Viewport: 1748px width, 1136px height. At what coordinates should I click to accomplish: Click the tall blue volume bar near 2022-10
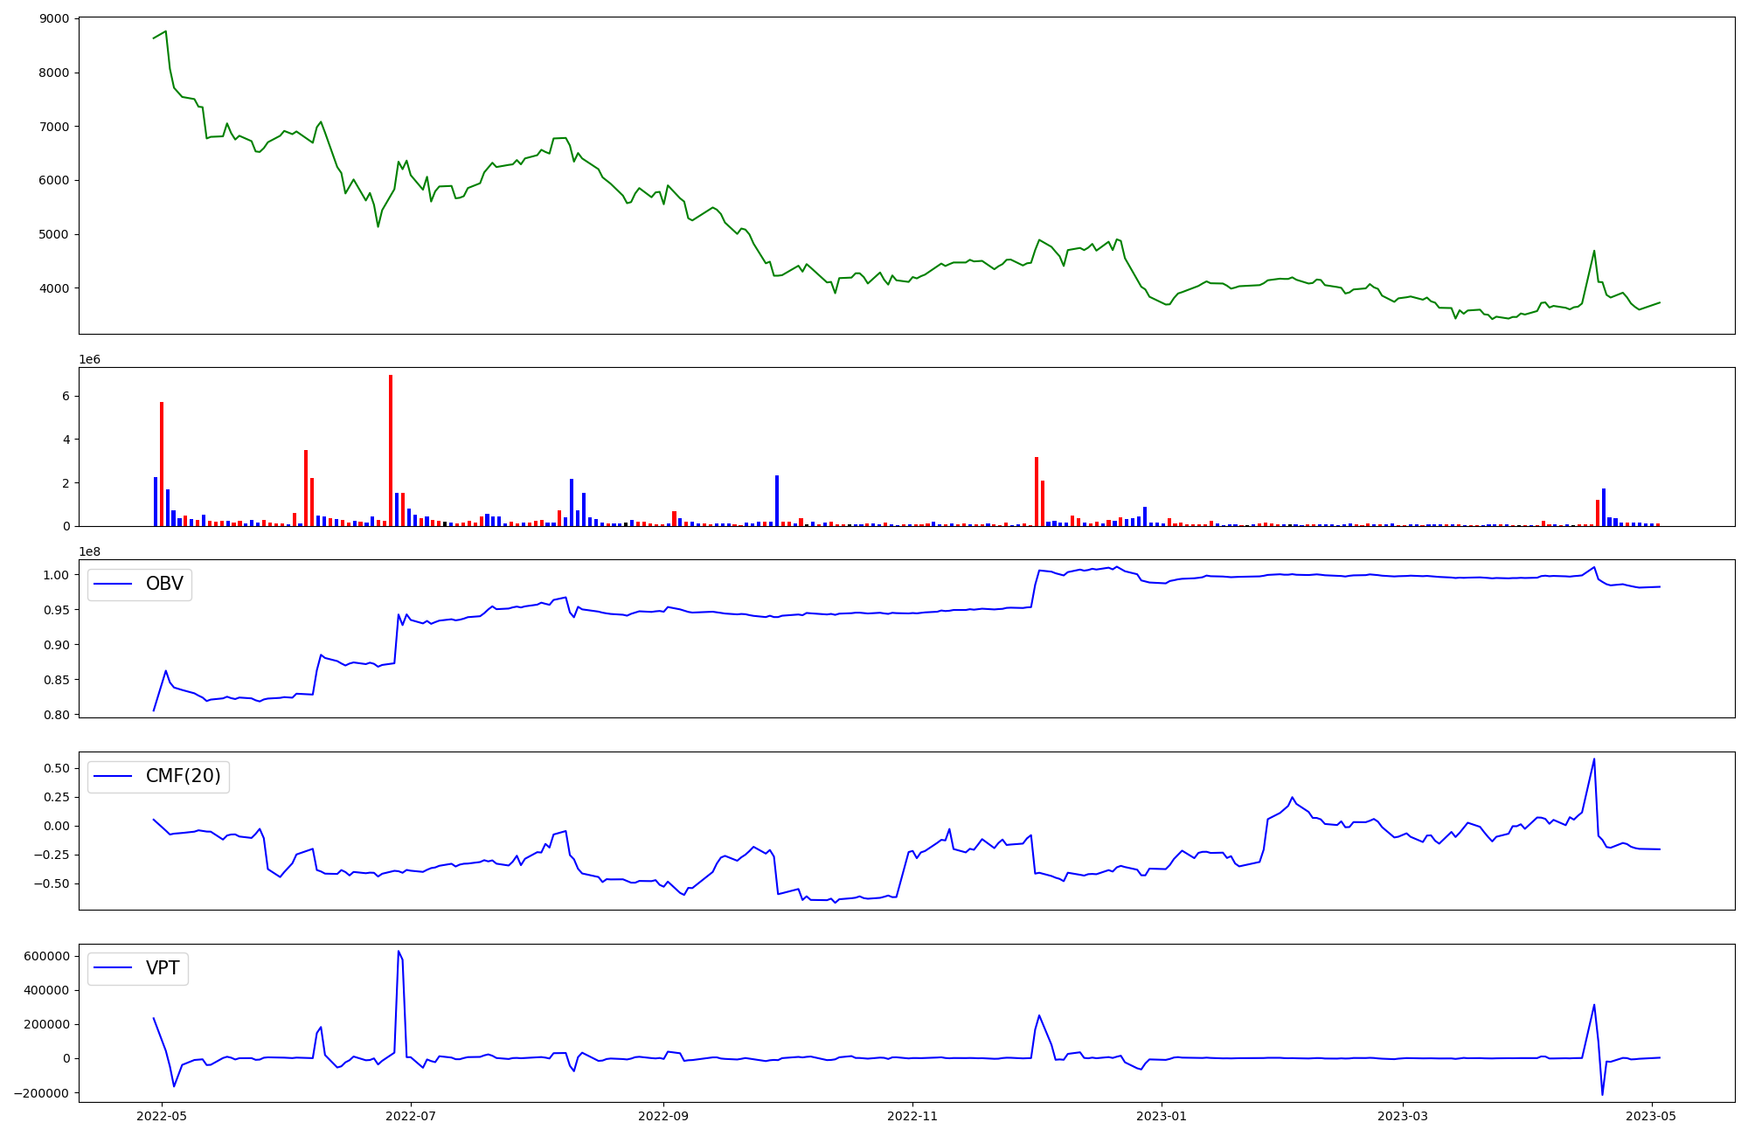coord(777,500)
